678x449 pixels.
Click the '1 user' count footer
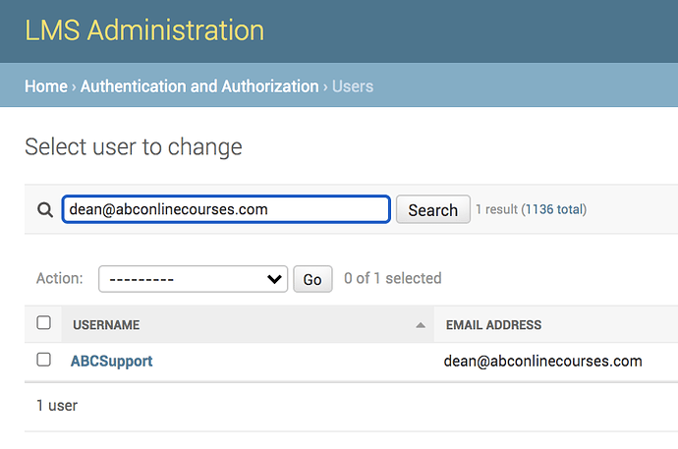tap(57, 405)
